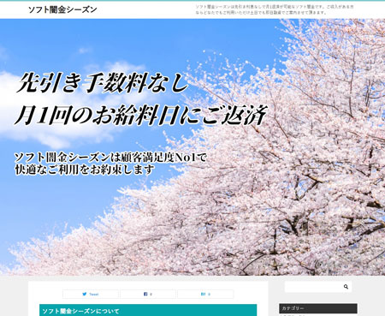Click the 月1回のお給料日にご返済 headline text
The height and width of the screenshot is (316, 385).
click(141, 116)
